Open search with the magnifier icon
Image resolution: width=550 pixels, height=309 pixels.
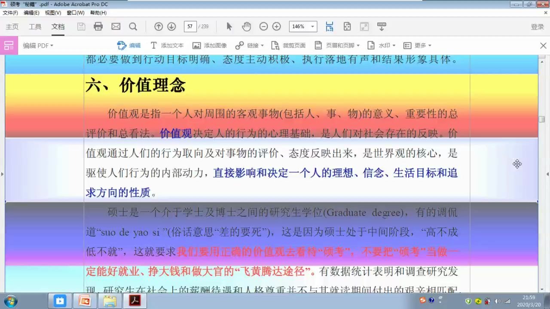pyautogui.click(x=133, y=26)
